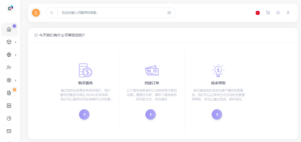Expand the cube services submenu chevron
Screen dimensions: 301x142
(x=16, y=42)
